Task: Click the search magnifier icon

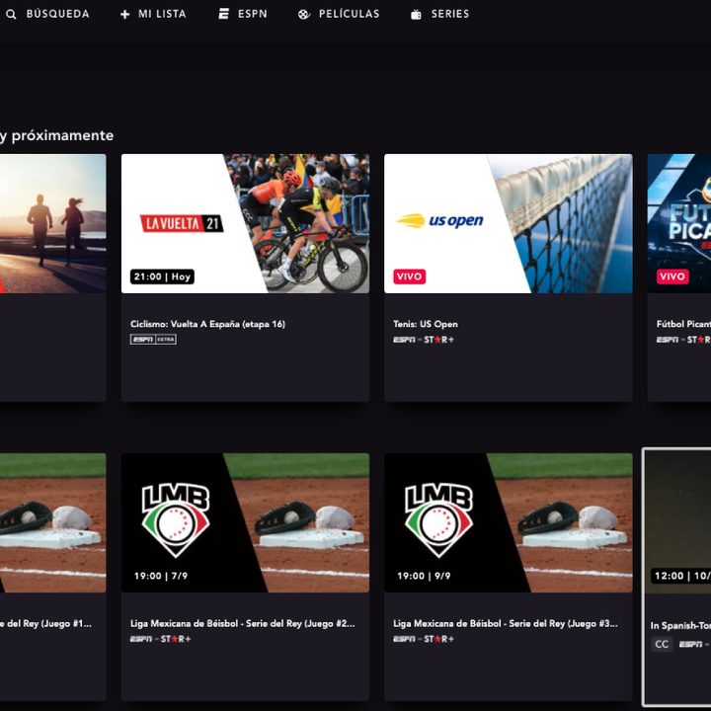Action: point(11,15)
